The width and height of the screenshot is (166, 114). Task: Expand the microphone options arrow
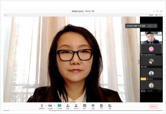click(46, 105)
